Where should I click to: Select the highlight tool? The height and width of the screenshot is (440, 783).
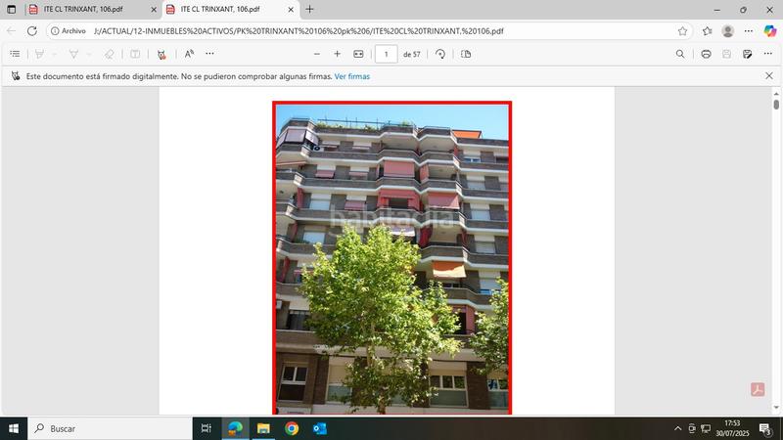[x=39, y=54]
